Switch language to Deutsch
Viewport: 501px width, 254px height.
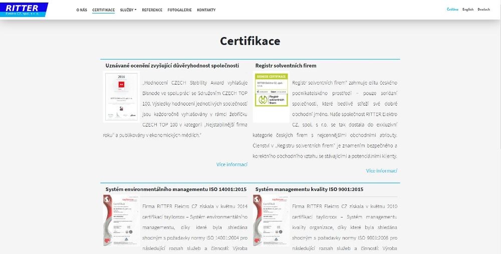pyautogui.click(x=483, y=9)
